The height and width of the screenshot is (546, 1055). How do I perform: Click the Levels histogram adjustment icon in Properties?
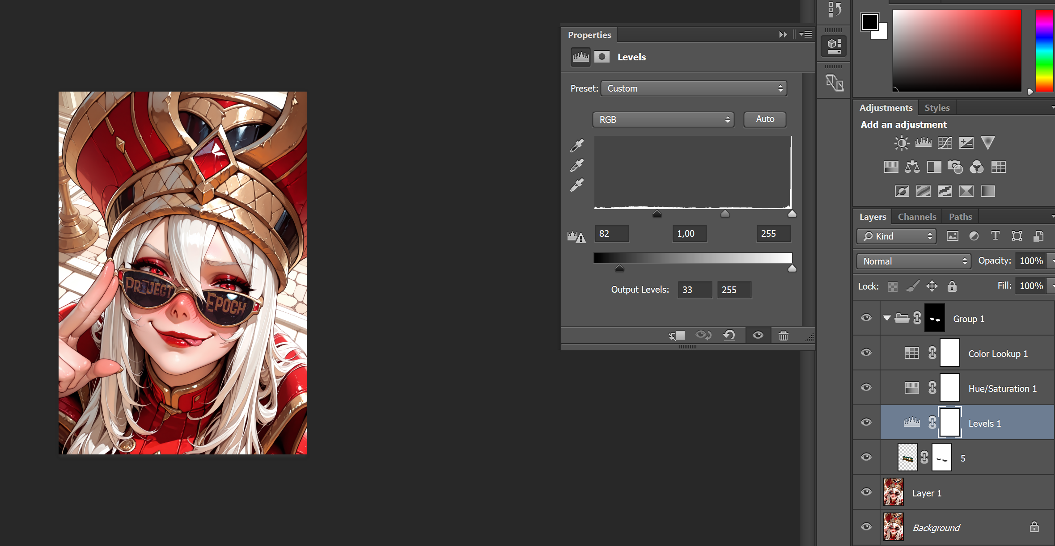coord(580,57)
